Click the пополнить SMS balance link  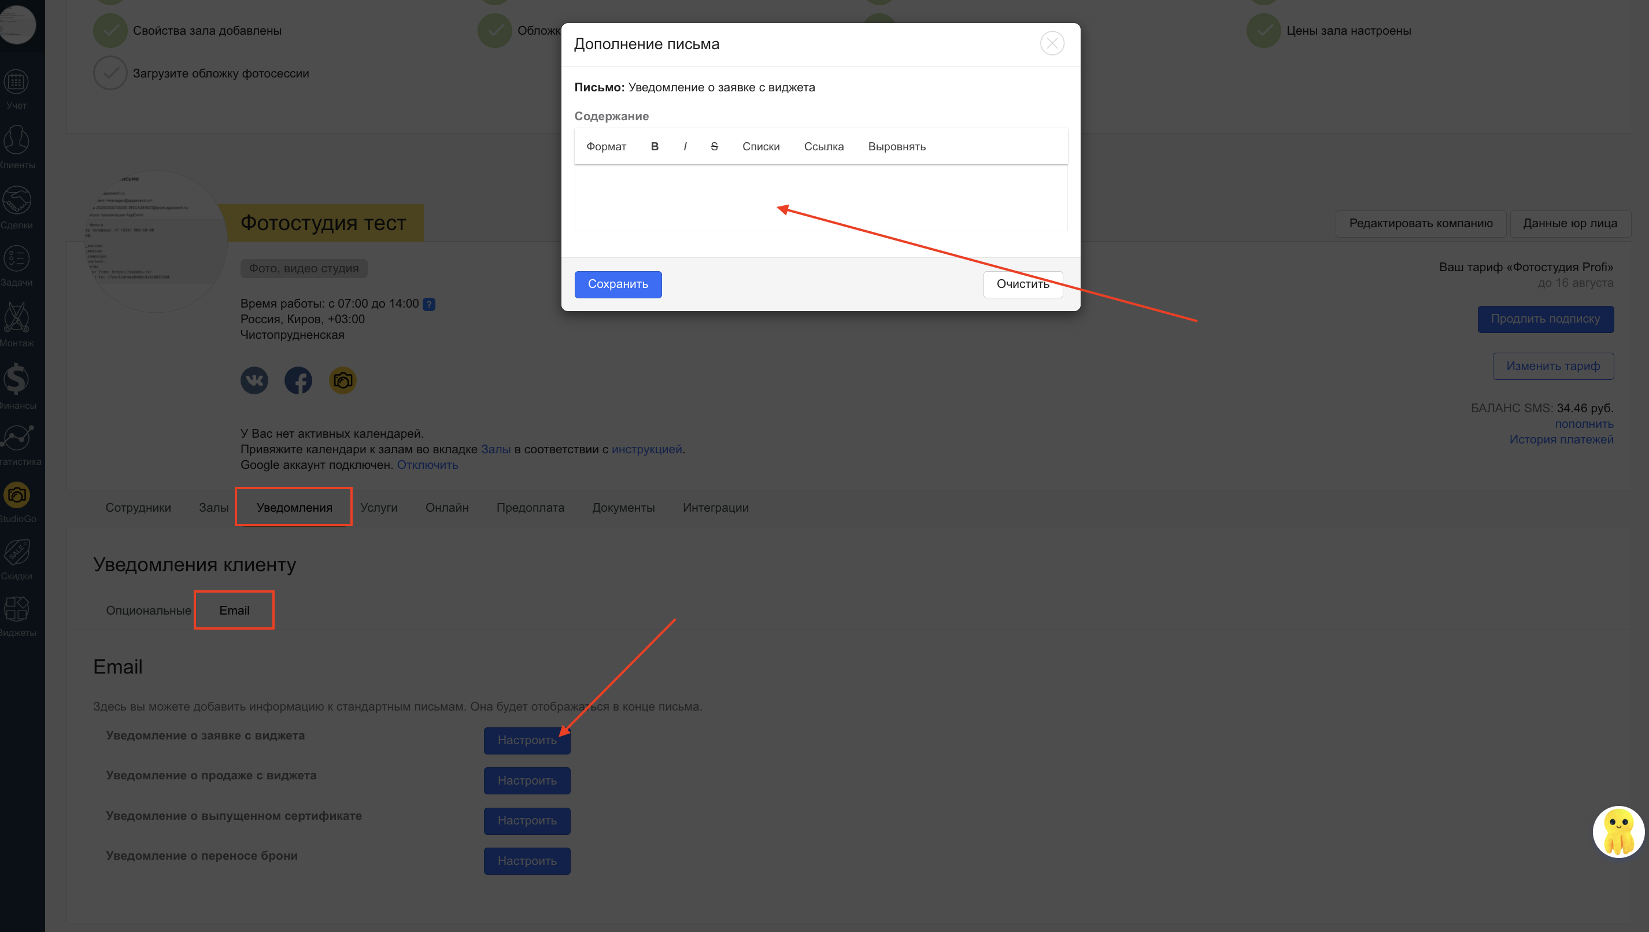pos(1584,424)
